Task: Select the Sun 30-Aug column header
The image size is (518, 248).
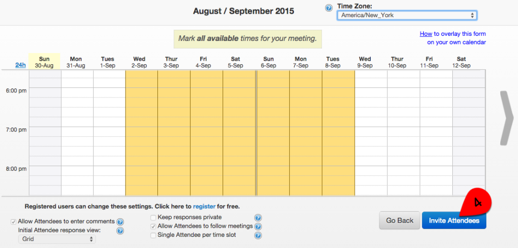Action: tap(44, 62)
